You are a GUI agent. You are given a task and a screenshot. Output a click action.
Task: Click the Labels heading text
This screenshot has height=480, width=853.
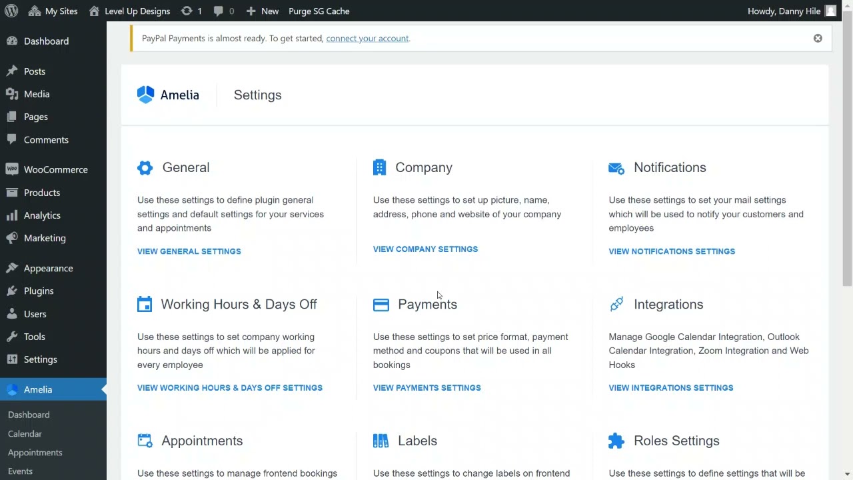(x=417, y=441)
